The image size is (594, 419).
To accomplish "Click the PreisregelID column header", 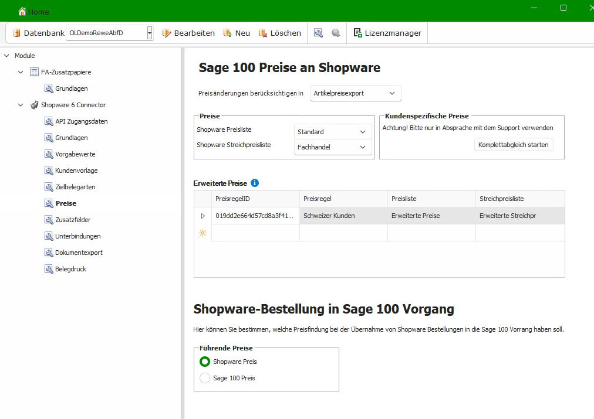I will (255, 199).
